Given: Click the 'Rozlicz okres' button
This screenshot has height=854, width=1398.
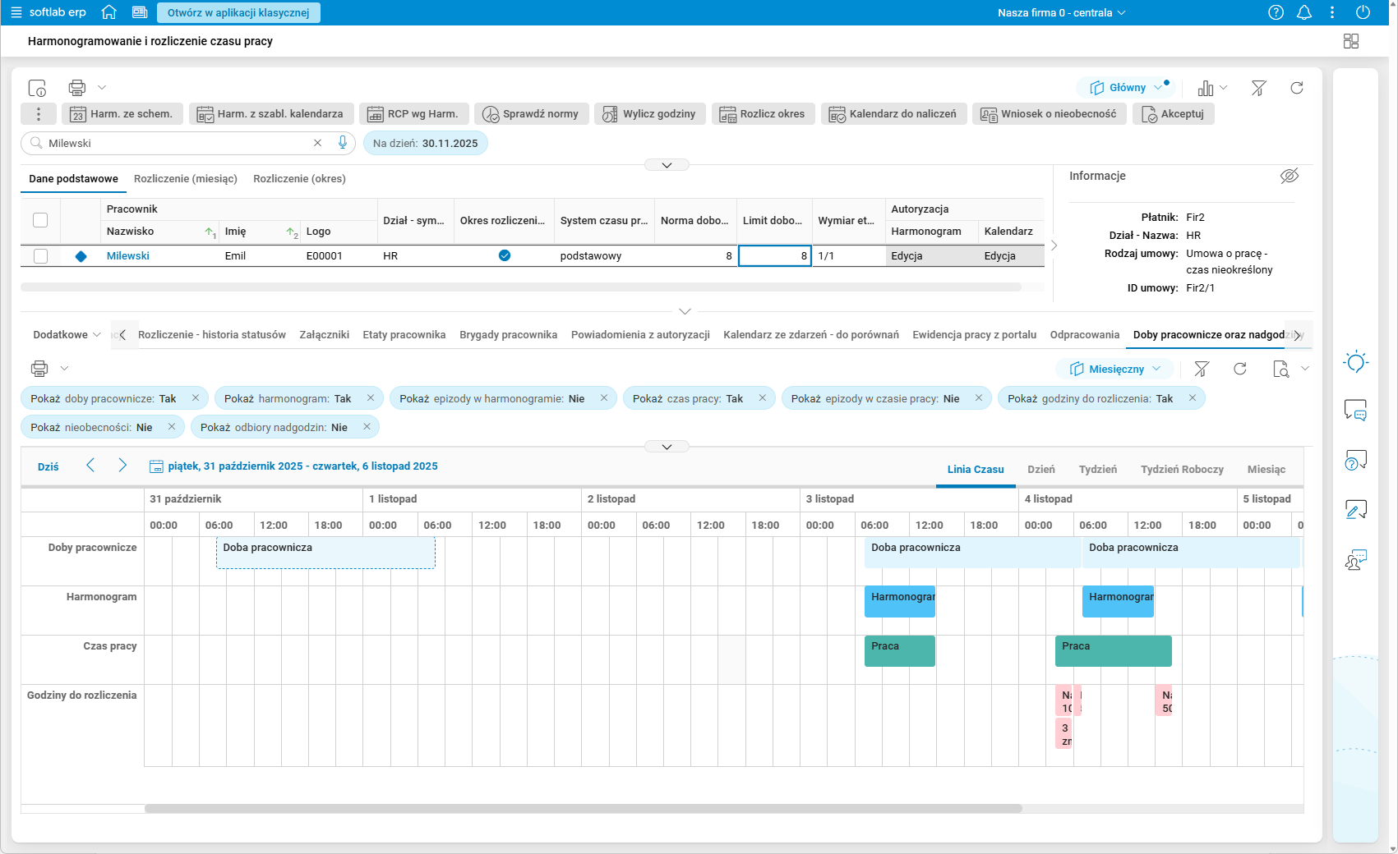Looking at the screenshot, I should (764, 114).
